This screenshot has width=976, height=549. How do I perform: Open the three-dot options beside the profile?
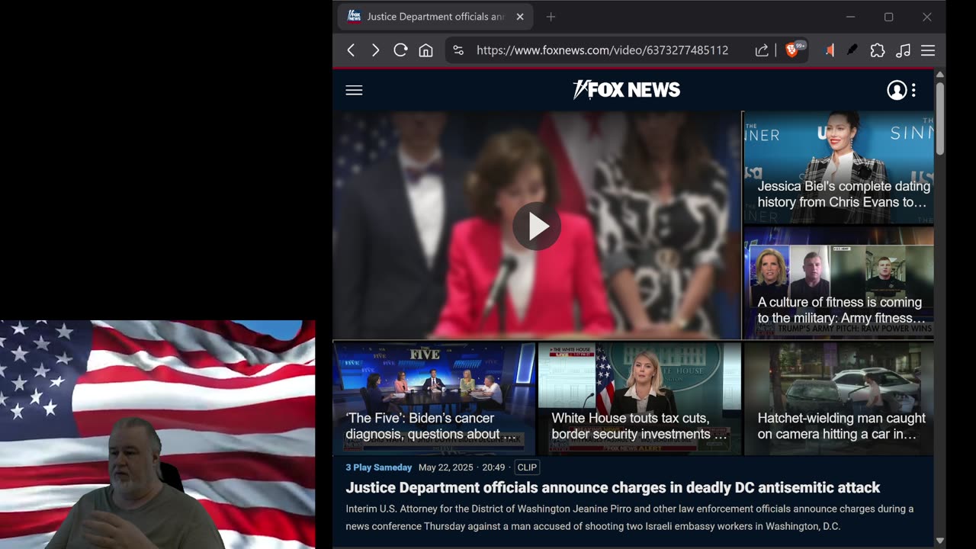point(913,90)
